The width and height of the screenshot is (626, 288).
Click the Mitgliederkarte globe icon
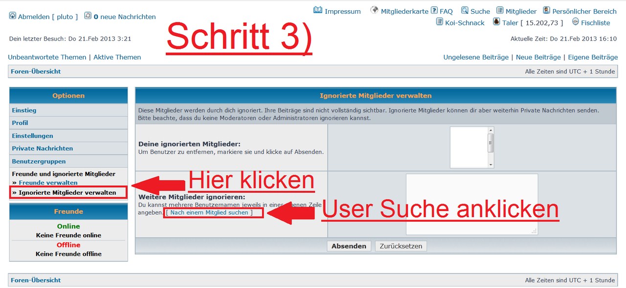tap(375, 10)
